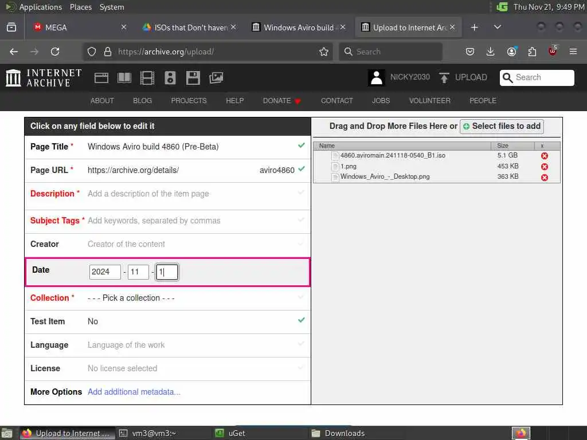Screen dimensions: 587x440
Task: Open the HELP navigation link
Action: pyautogui.click(x=234, y=101)
